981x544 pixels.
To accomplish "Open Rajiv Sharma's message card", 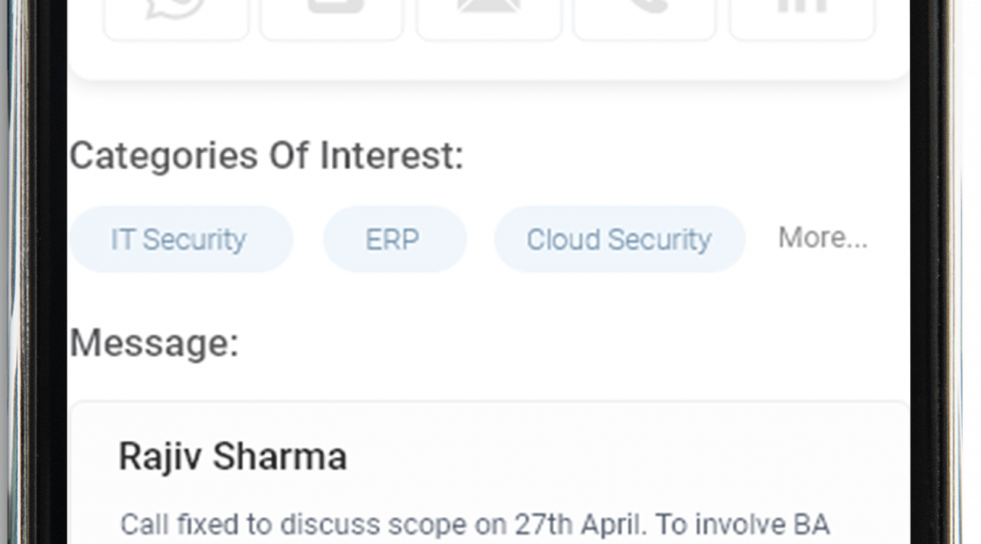I will 489,473.
